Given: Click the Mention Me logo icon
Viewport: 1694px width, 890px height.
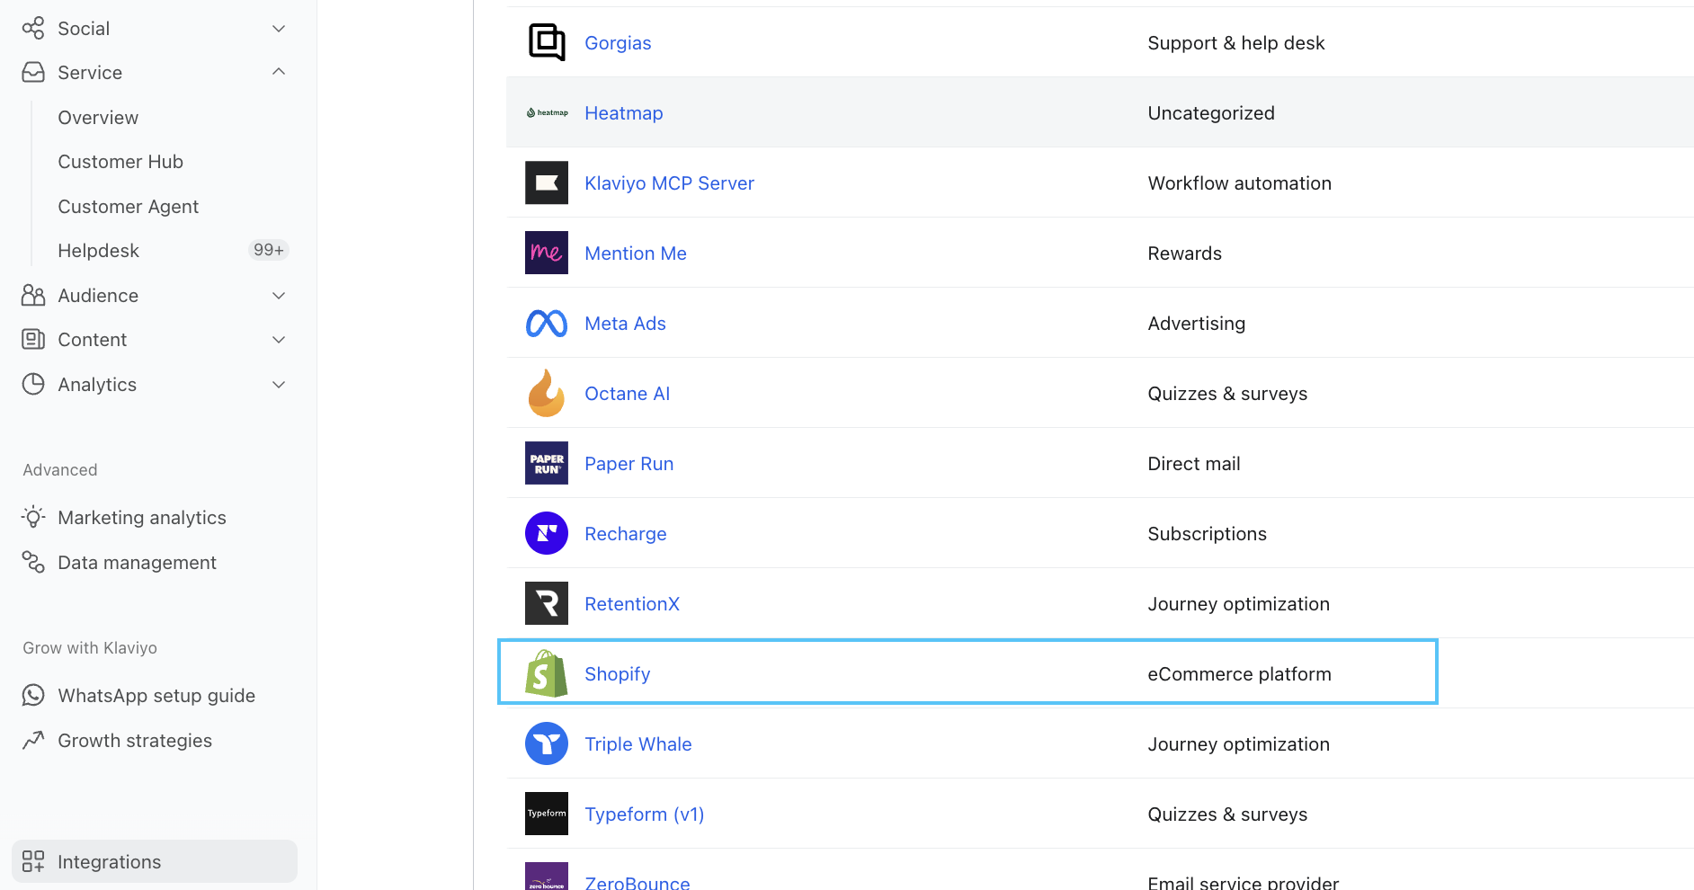Looking at the screenshot, I should click(x=547, y=253).
